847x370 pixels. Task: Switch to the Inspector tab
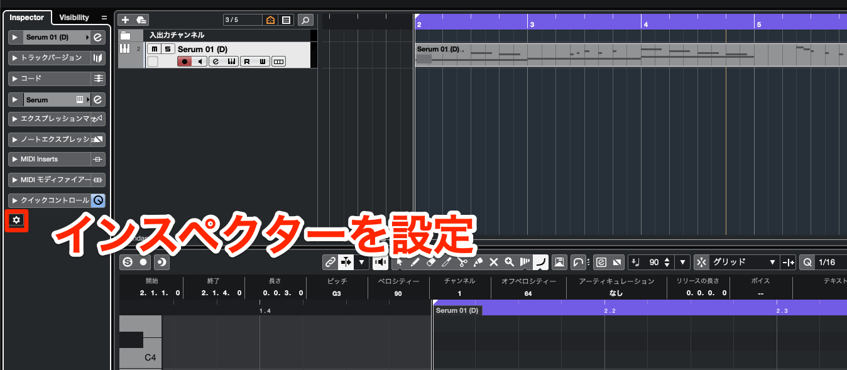pos(26,18)
